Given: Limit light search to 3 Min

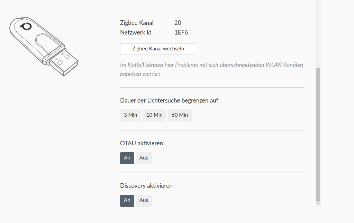Looking at the screenshot, I should [130, 115].
